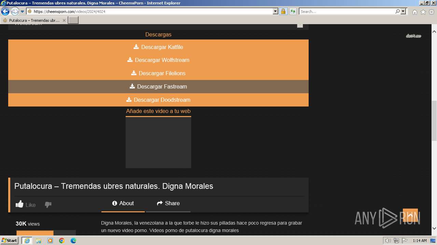The width and height of the screenshot is (437, 245).
Task: Click Descargar Wolfstream download link
Action: [x=158, y=60]
